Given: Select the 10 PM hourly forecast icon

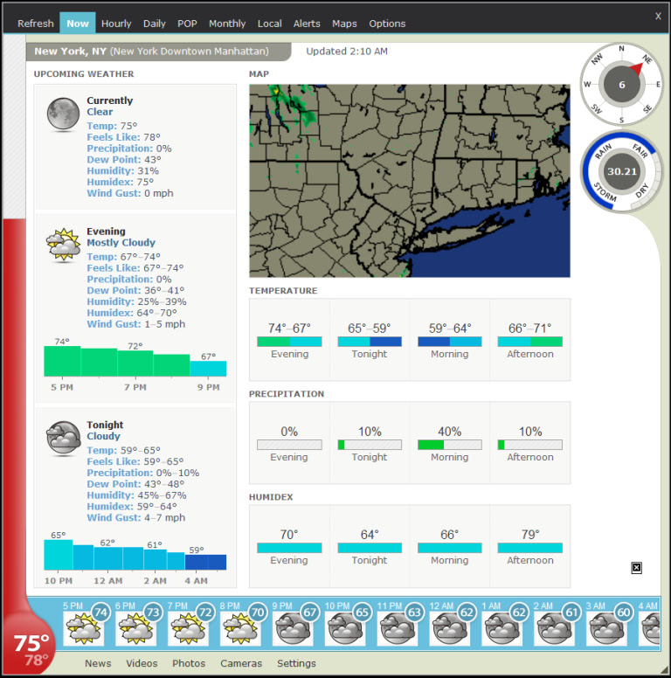Looking at the screenshot, I should [x=345, y=629].
